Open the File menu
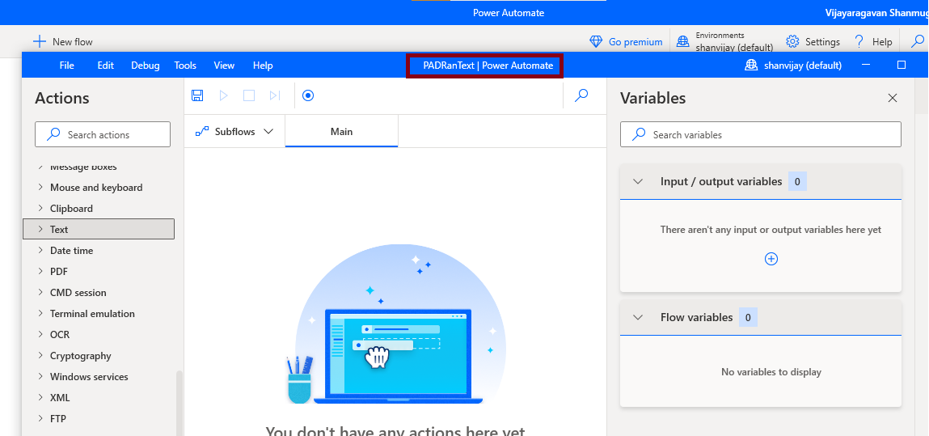929x436 pixels. [x=67, y=66]
